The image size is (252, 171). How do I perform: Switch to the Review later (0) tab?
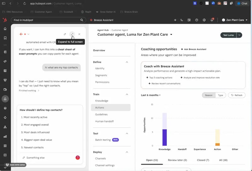tap(177, 160)
